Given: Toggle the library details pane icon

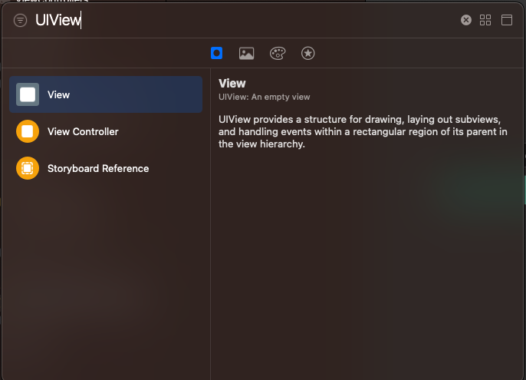Looking at the screenshot, I should point(507,20).
